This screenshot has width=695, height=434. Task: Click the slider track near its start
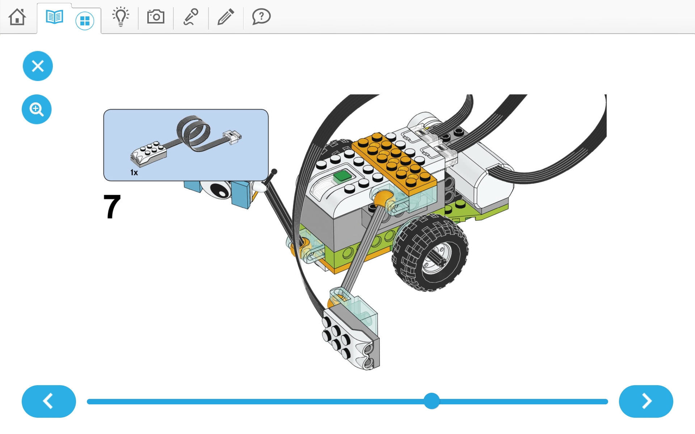click(101, 401)
